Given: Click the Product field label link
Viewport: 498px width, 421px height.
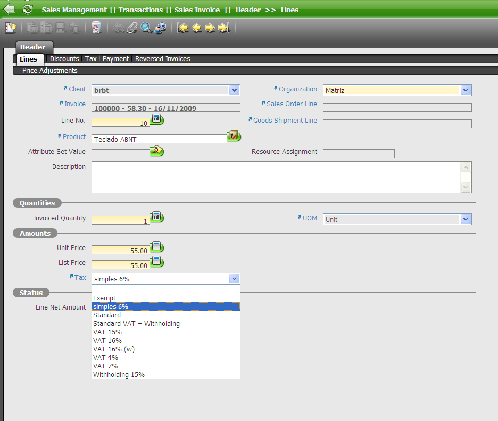Looking at the screenshot, I should tap(74, 137).
